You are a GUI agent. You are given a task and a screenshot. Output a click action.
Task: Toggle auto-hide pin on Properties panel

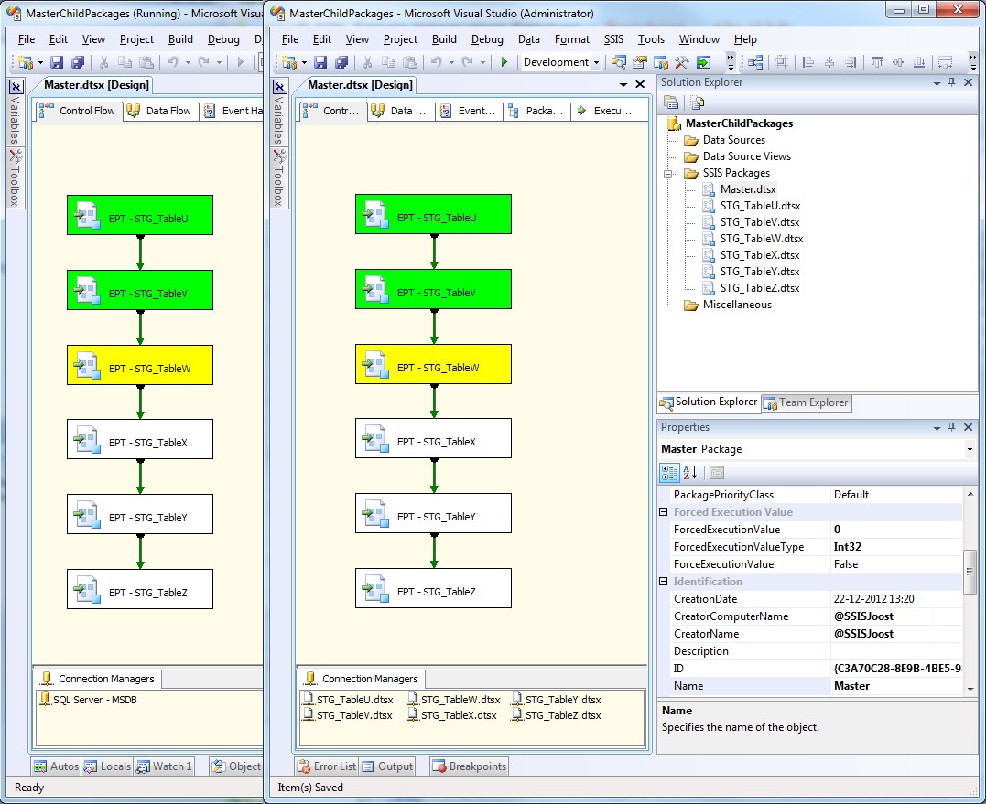coord(952,427)
